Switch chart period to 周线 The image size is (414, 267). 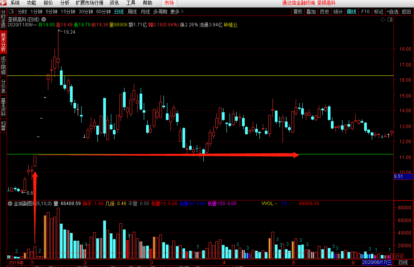click(x=132, y=12)
